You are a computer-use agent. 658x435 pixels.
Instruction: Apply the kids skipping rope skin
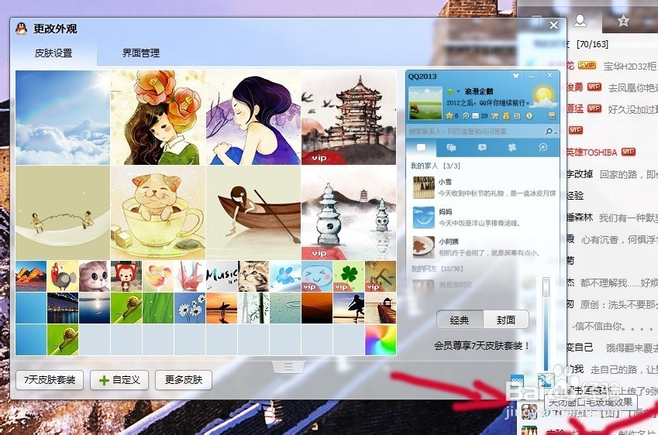[63, 213]
